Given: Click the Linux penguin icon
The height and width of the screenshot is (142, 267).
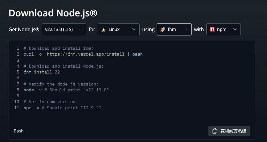Looking at the screenshot, I should point(103,30).
